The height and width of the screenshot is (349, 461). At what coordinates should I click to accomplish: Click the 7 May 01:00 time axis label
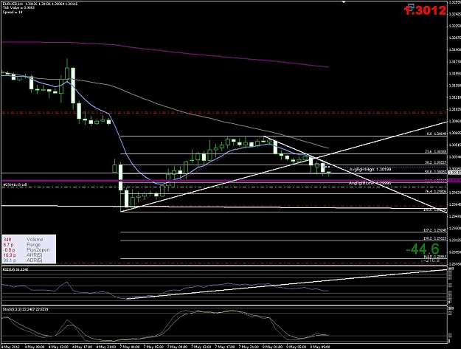130,347
